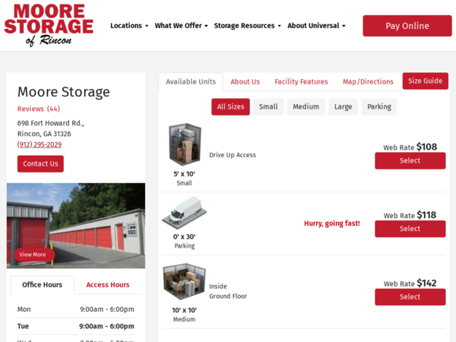Click the "698 Fort Howard Rd.," address line
The width and height of the screenshot is (456, 342).
(51, 123)
